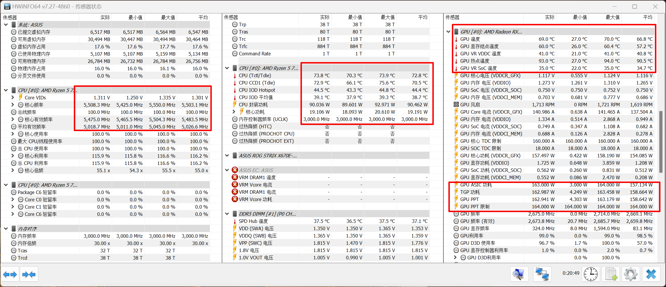Click the red X icon beside VRM DRAM1 温度
This screenshot has height=287, width=666.
point(235,177)
